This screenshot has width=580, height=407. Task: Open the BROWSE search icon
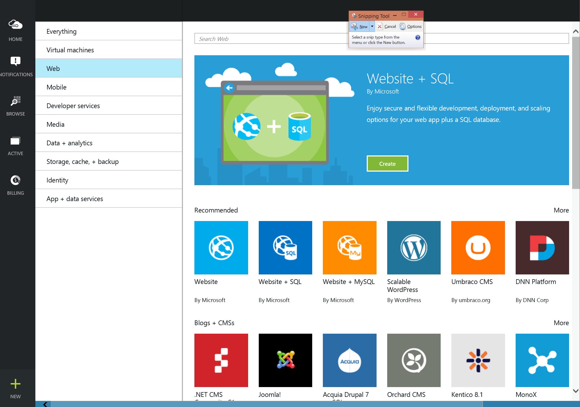point(15,101)
